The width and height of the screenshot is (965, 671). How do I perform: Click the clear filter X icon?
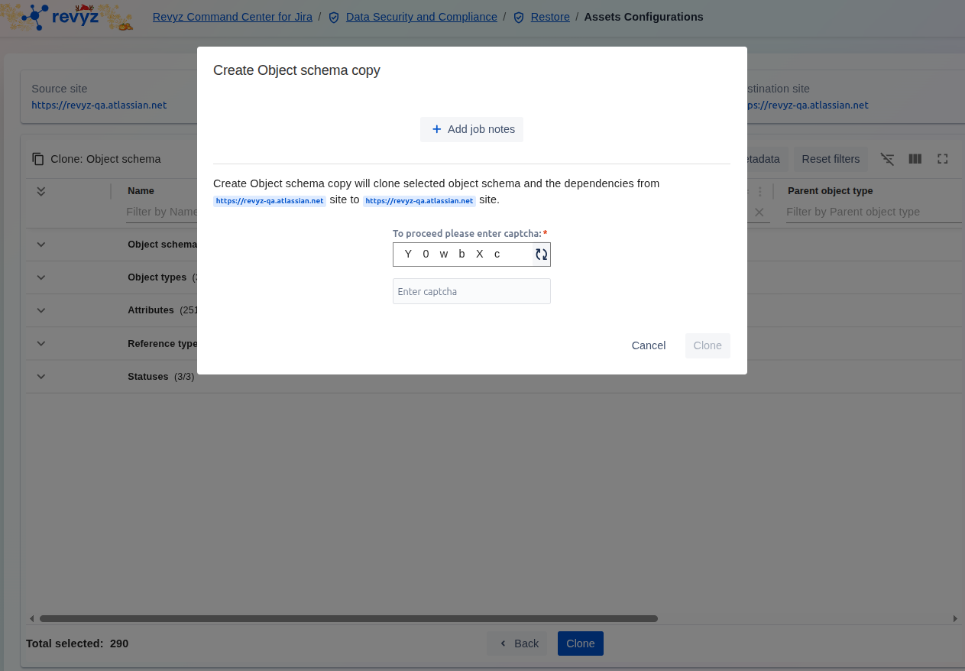(759, 212)
